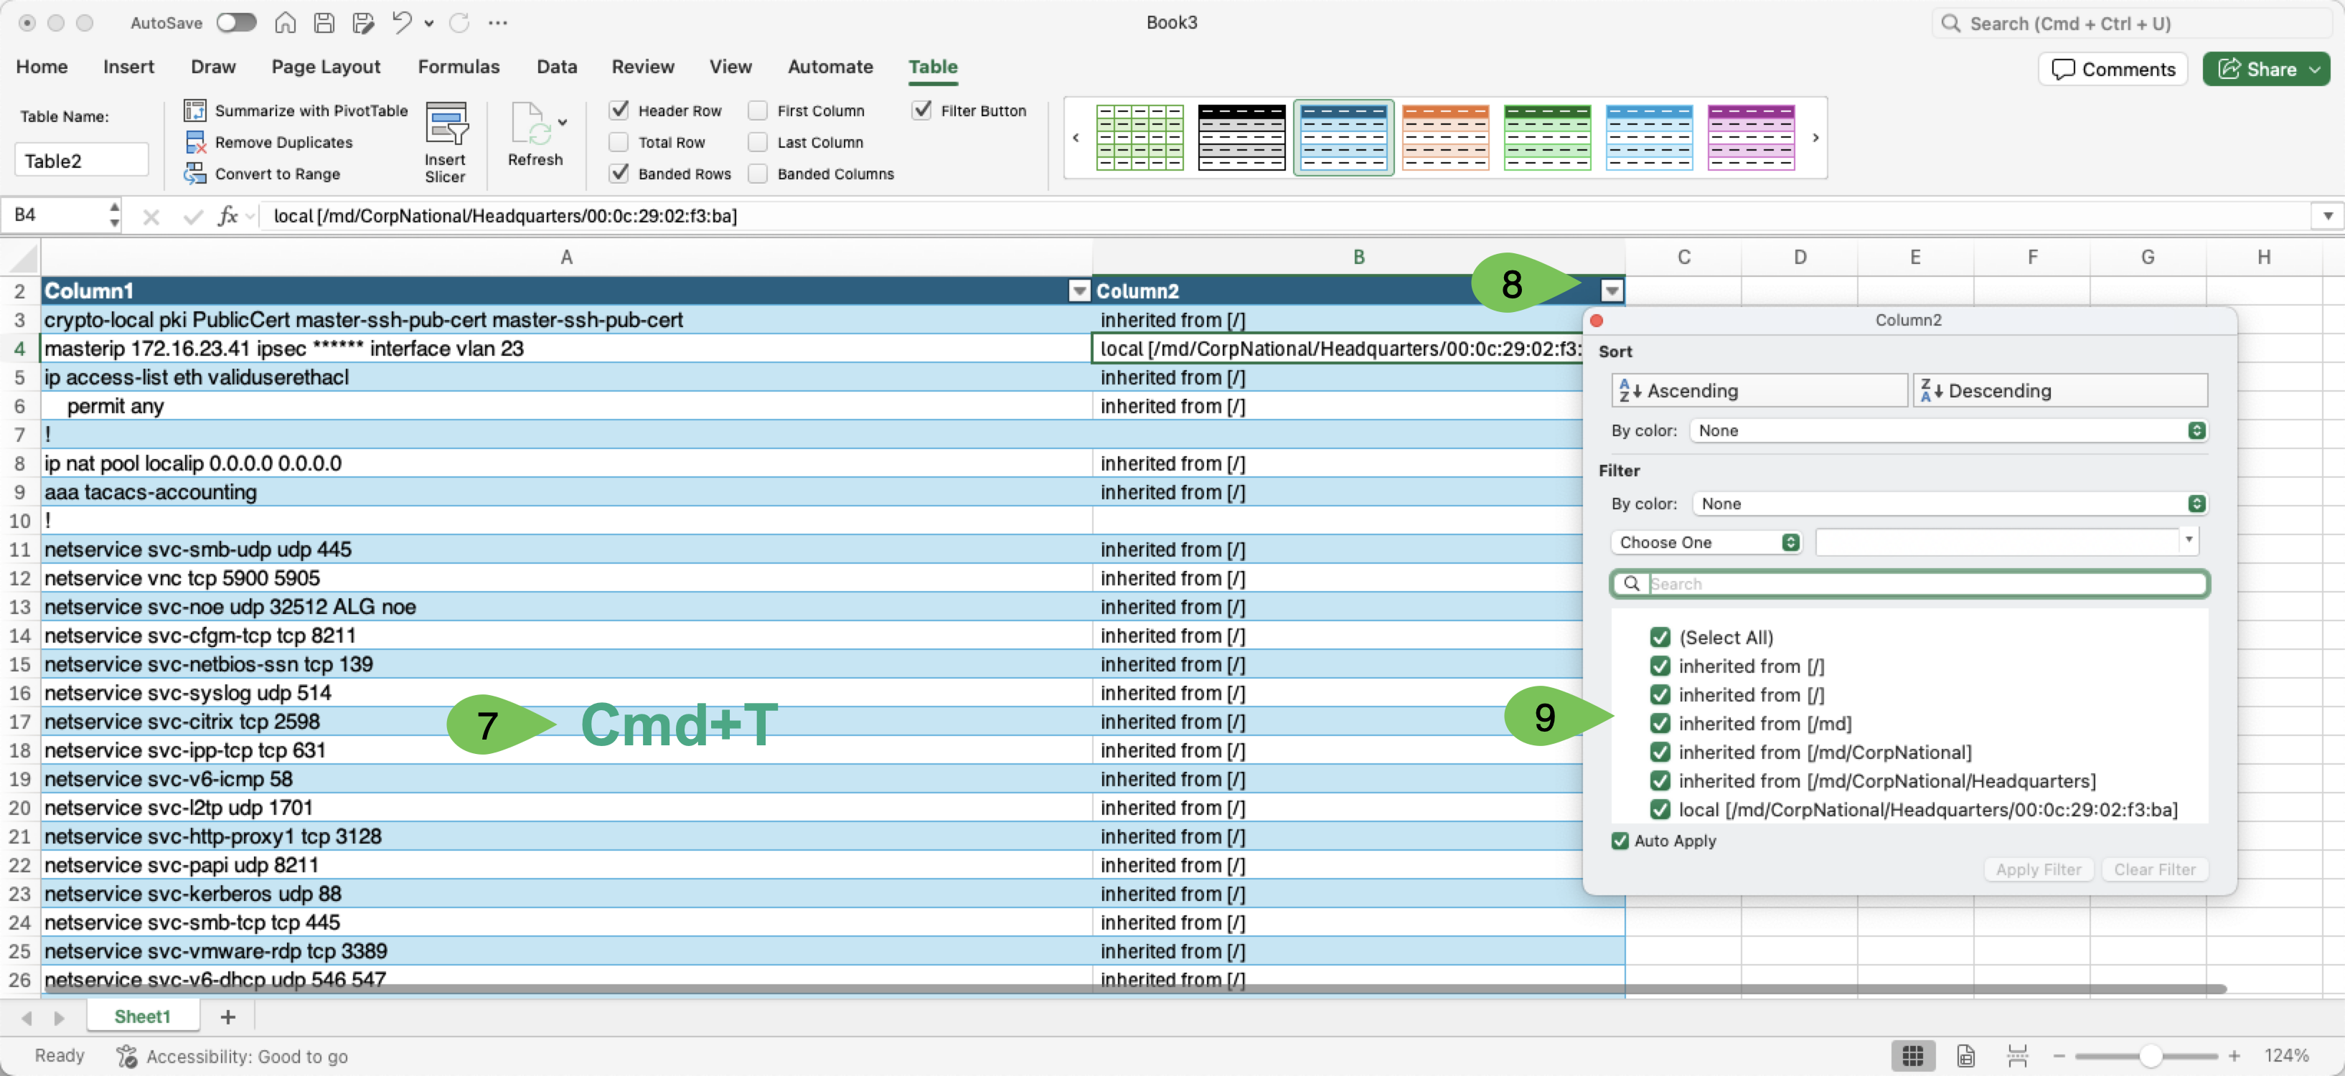Switch to Page Break Preview icon in the status bar
Image resolution: width=2345 pixels, height=1076 pixels.
pos(2017,1055)
